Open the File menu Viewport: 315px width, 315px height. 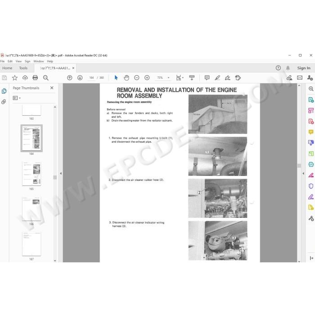click(x=2, y=61)
